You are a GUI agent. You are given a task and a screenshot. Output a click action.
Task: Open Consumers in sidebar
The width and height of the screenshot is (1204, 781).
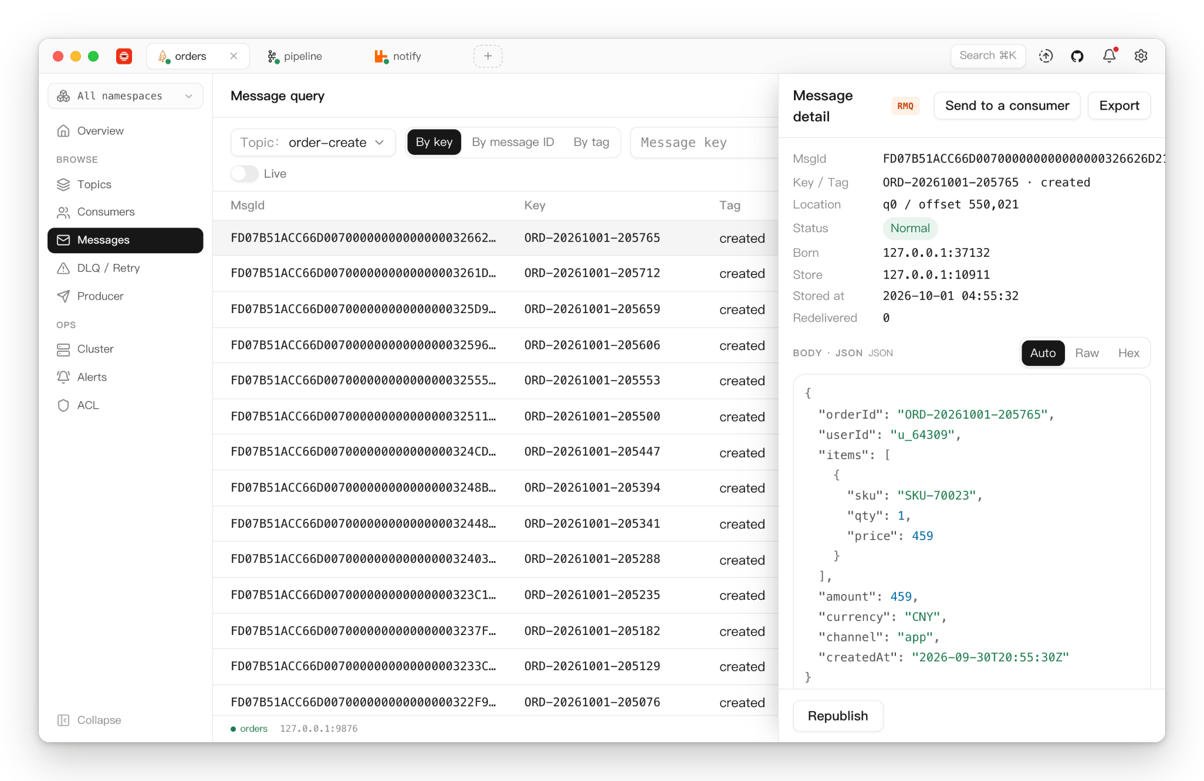tap(126, 212)
